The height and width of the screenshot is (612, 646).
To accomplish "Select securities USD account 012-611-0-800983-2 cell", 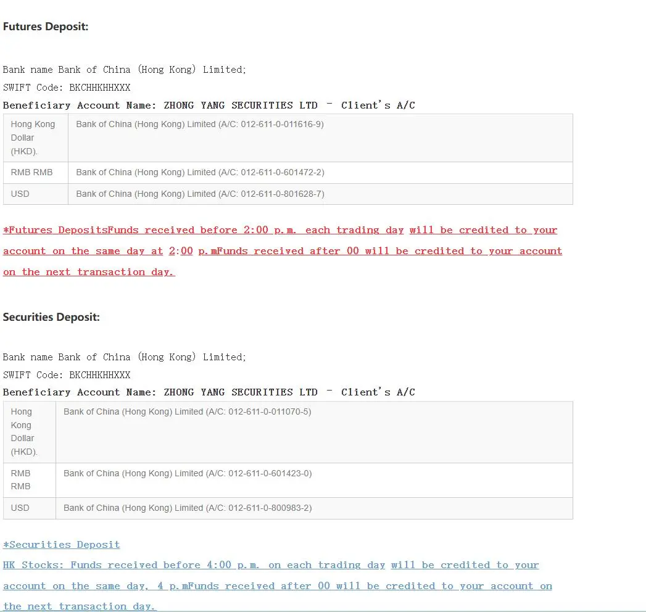I will tap(314, 508).
